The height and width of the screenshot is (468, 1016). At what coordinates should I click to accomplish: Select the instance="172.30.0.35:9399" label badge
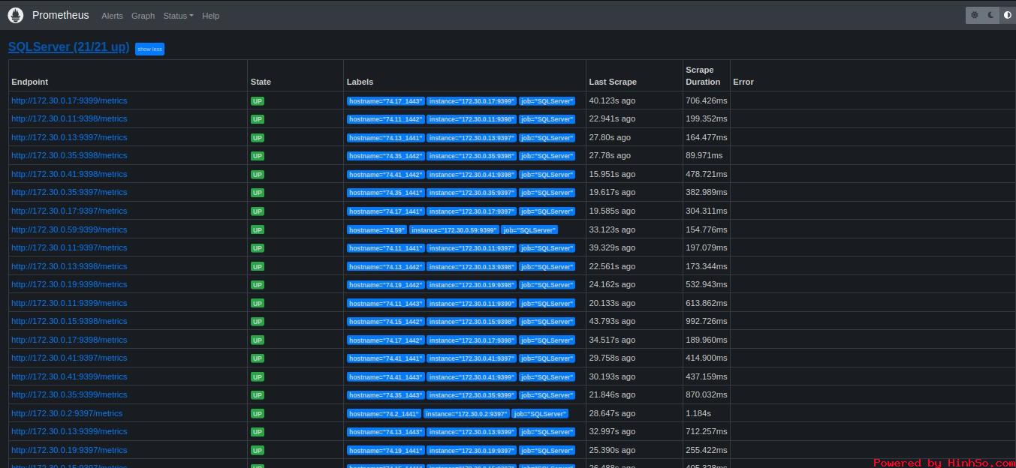[x=472, y=395]
